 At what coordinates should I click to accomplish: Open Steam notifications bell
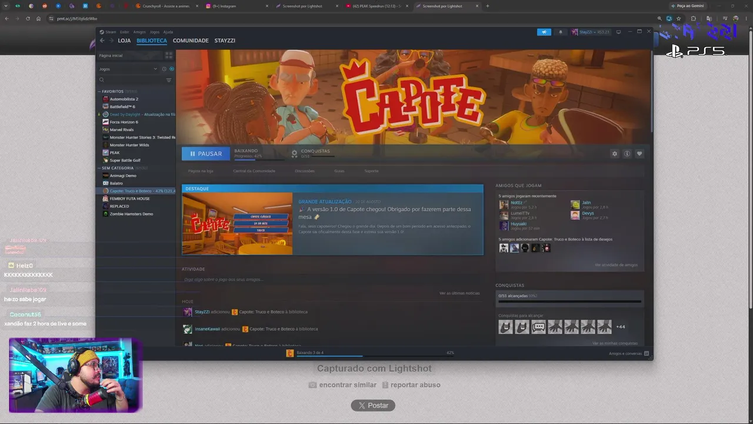560,32
